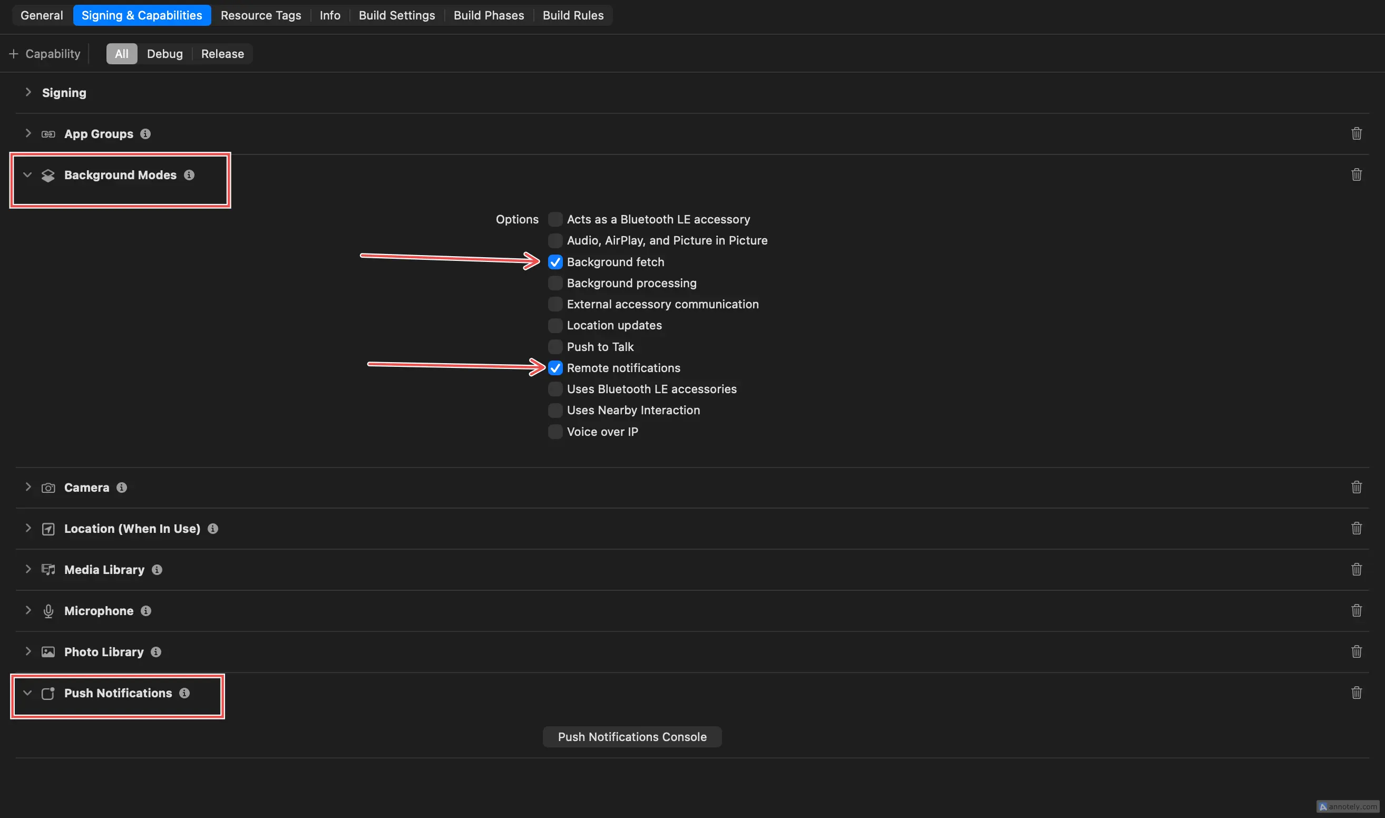This screenshot has height=818, width=1385.
Task: Click the Photo Library icon
Action: click(48, 651)
